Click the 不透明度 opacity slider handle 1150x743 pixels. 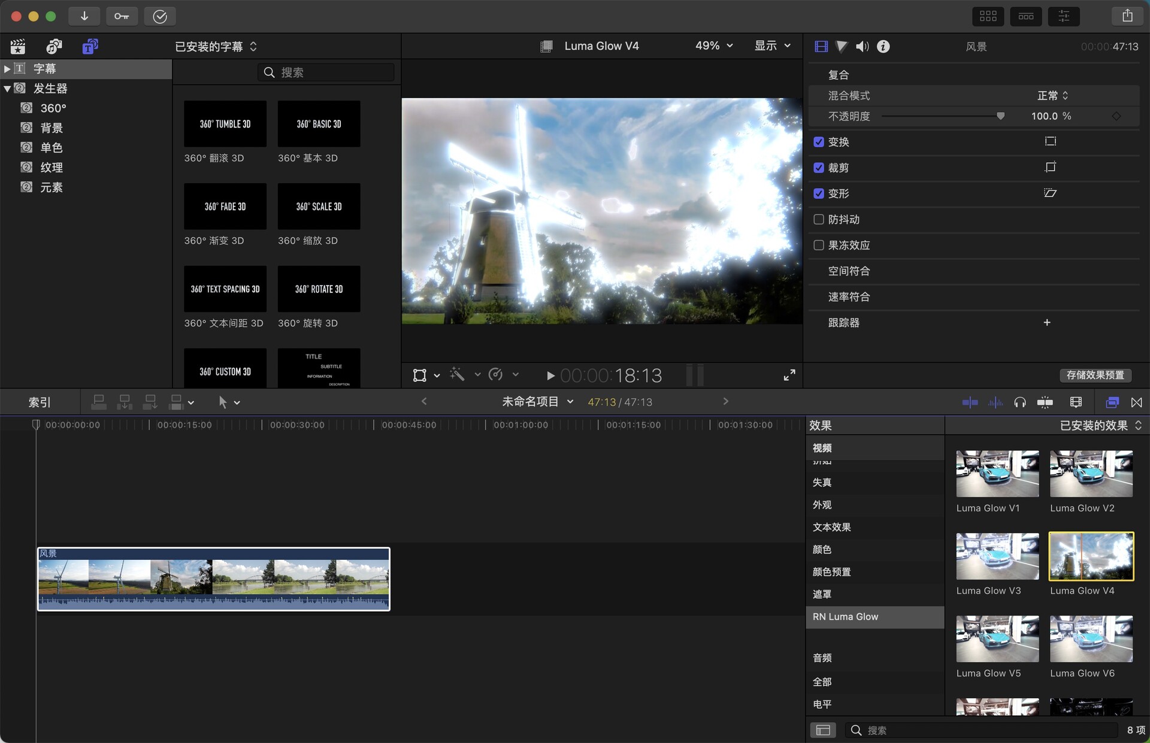[x=1000, y=116]
